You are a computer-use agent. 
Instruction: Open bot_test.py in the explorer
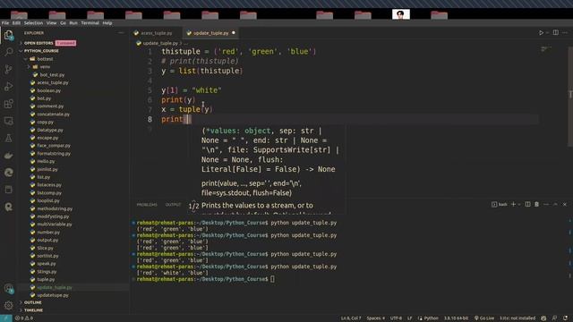(x=52, y=74)
